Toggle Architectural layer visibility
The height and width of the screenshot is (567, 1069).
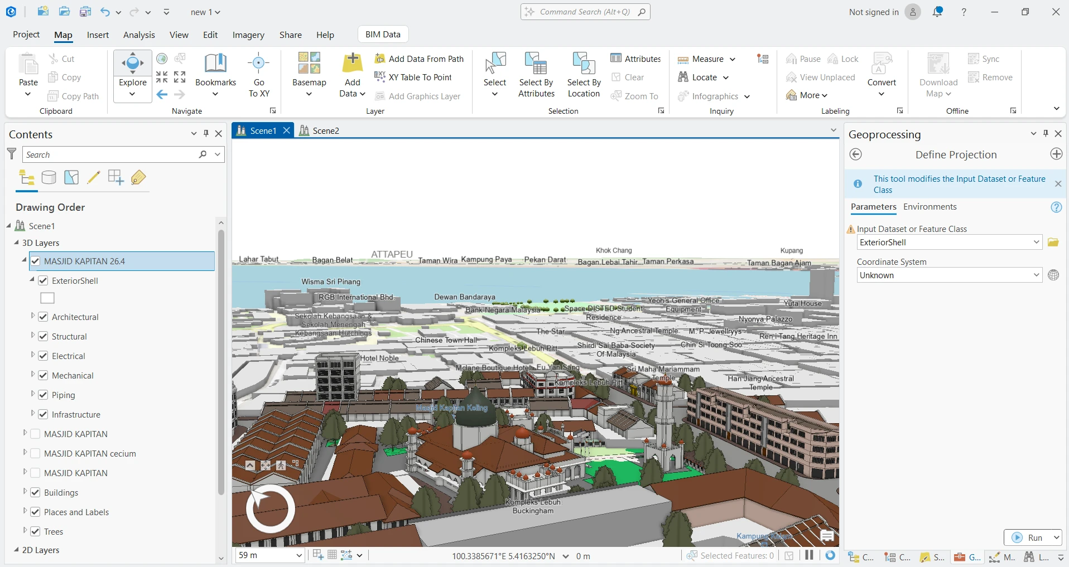coord(43,317)
